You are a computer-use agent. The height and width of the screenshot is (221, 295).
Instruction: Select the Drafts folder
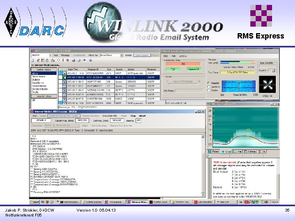(x=35, y=92)
